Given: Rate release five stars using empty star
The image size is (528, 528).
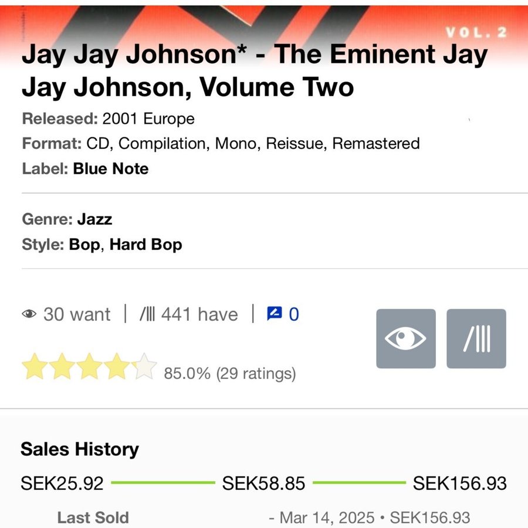Looking at the screenshot, I should pyautogui.click(x=144, y=367).
